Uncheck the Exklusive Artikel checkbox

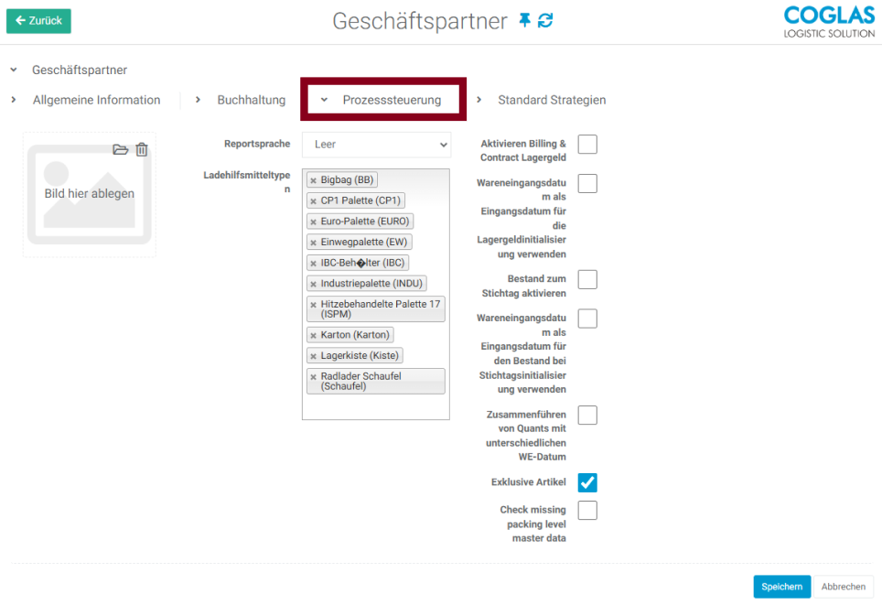pos(587,482)
